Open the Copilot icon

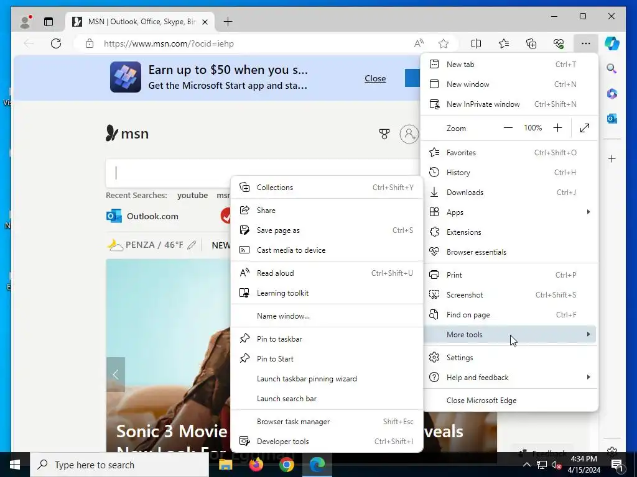pyautogui.click(x=612, y=43)
